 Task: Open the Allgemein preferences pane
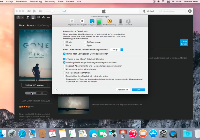click(x=72, y=22)
